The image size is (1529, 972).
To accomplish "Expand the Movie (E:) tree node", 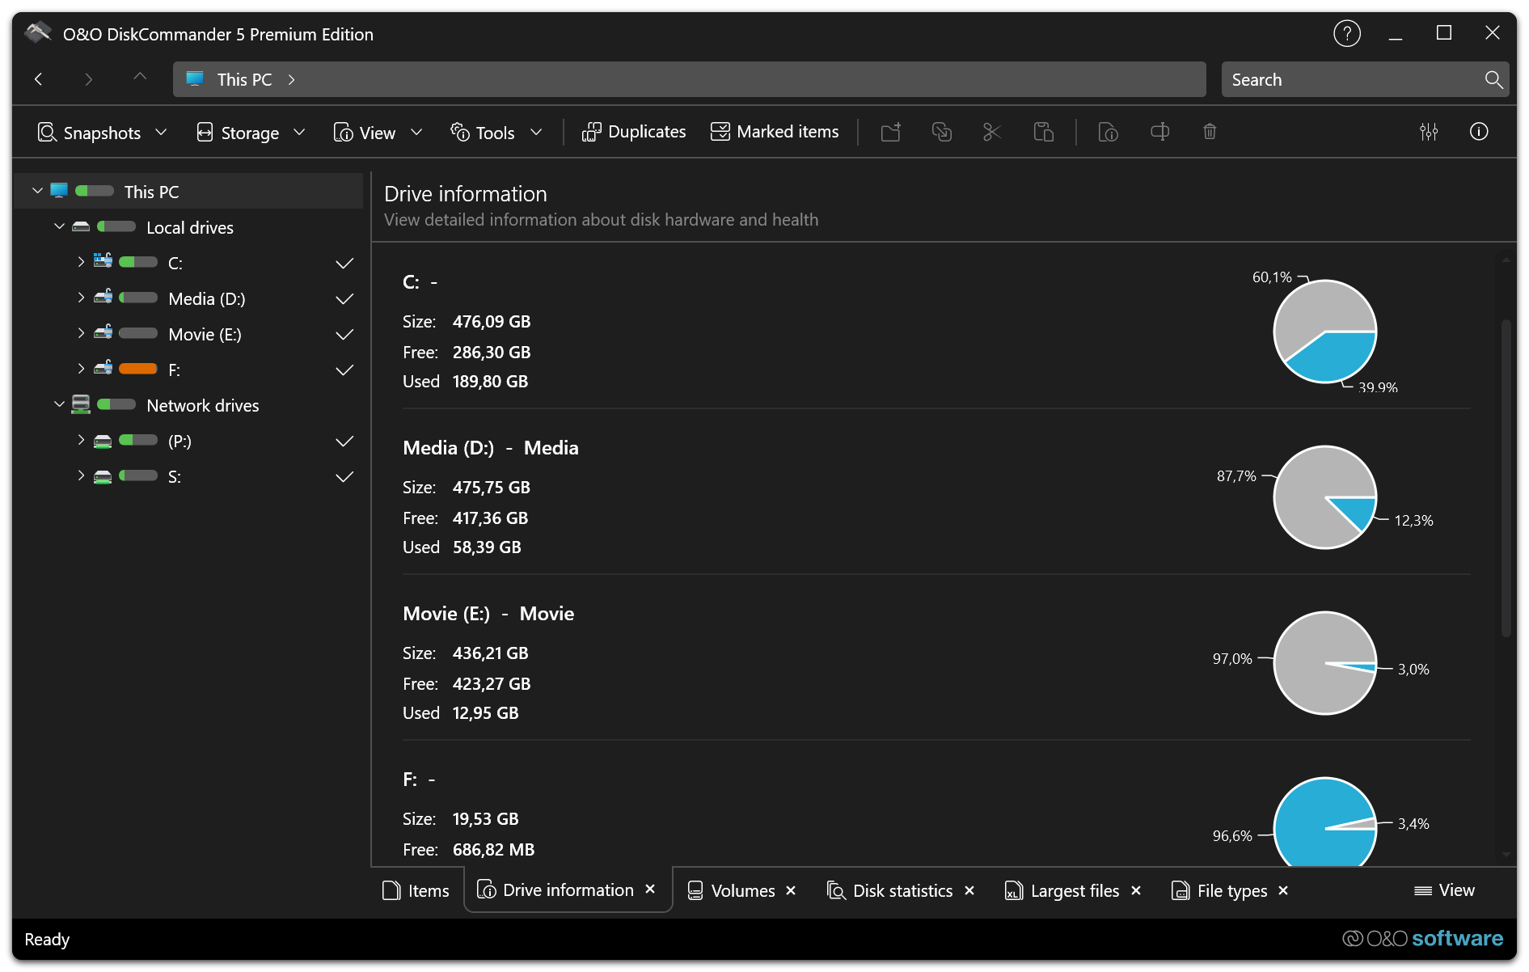I will [x=81, y=333].
